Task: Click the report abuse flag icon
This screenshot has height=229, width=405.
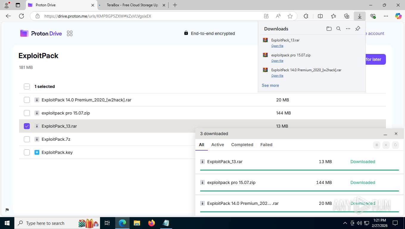Action: click(7, 210)
